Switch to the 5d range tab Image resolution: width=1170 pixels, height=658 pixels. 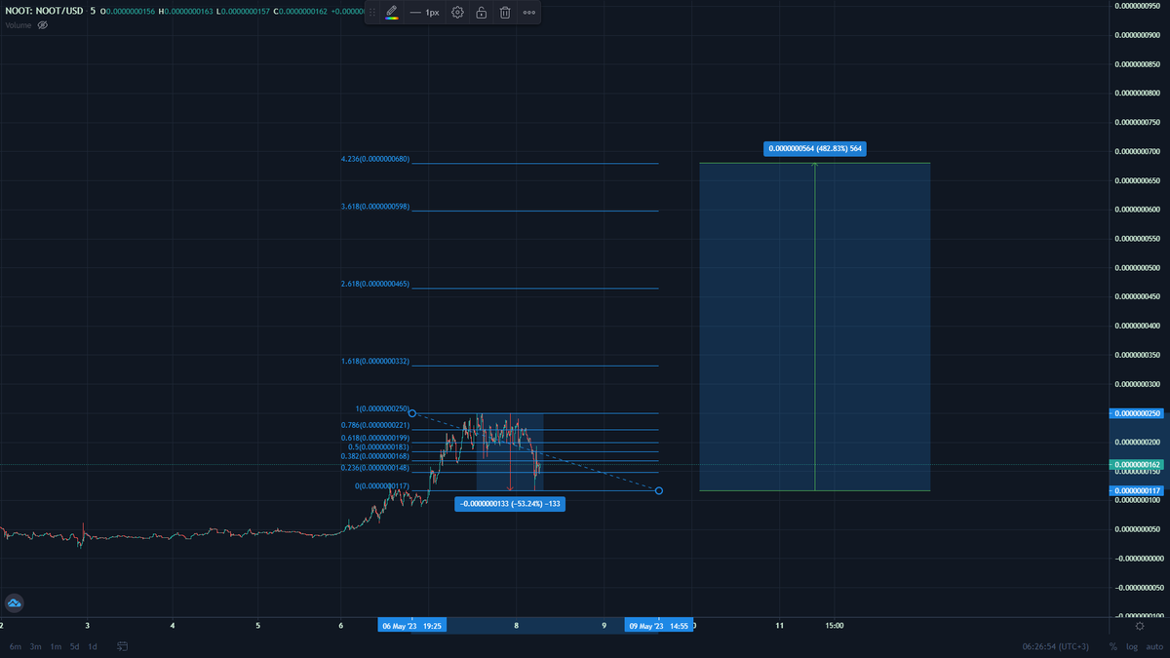tap(74, 646)
